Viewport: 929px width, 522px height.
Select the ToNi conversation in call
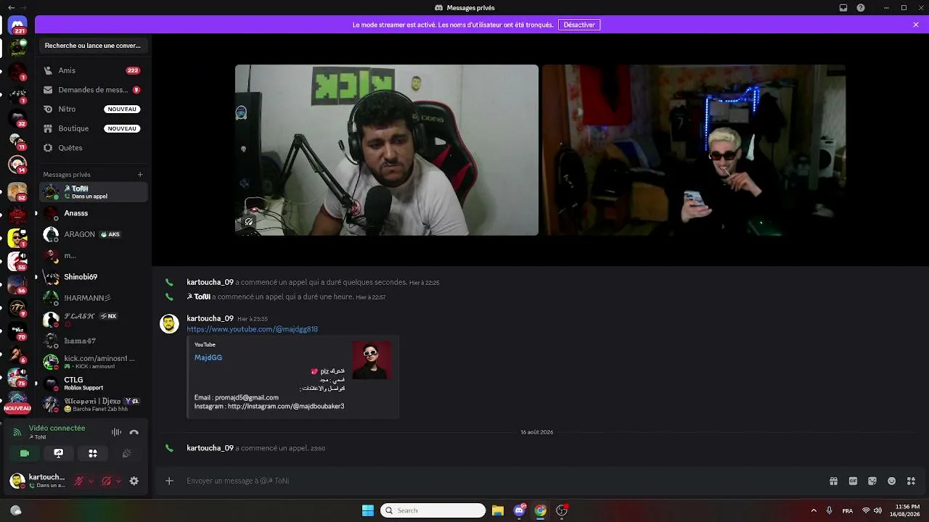[93, 192]
